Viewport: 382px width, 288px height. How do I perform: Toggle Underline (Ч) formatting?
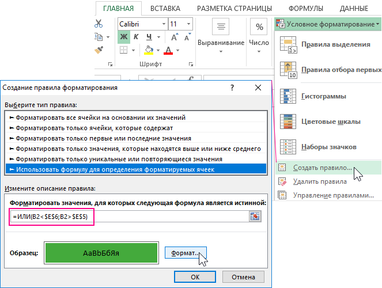tap(149, 37)
